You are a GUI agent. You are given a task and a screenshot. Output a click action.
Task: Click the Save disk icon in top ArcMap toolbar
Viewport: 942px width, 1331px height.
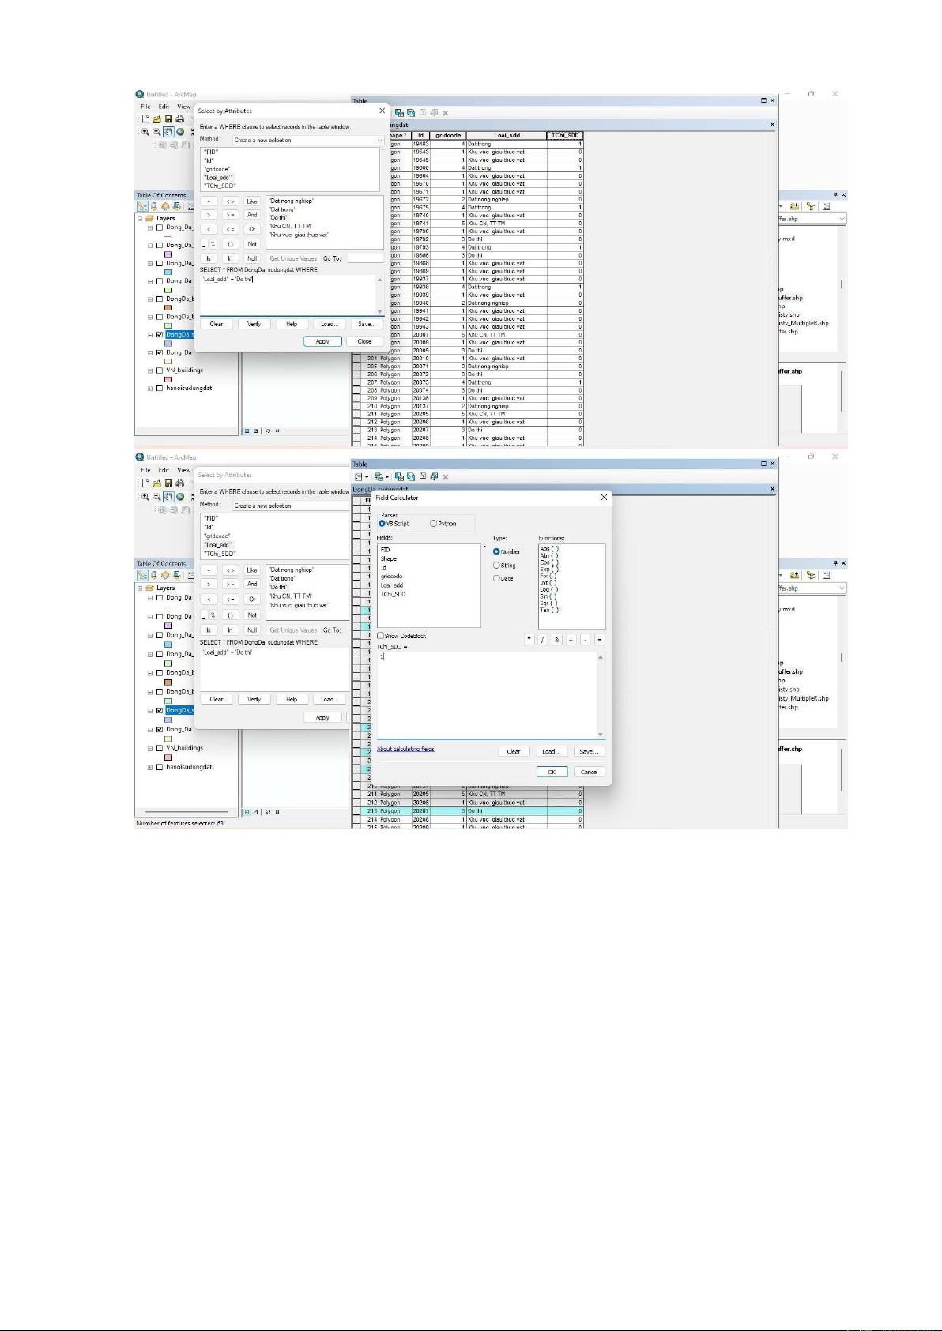coord(168,119)
